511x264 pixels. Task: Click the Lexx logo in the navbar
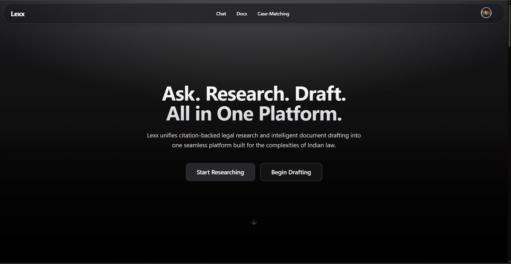(x=18, y=14)
